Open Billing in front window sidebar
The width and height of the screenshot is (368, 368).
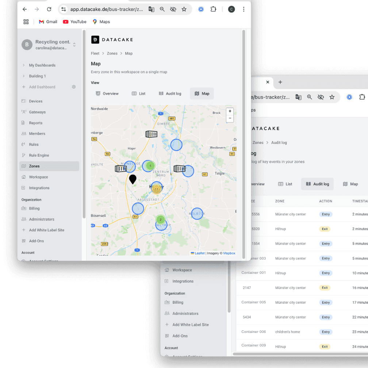pos(34,208)
